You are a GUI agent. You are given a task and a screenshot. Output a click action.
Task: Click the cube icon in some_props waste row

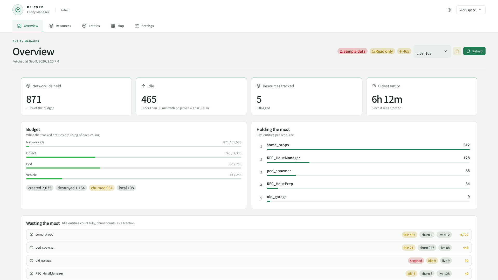(31, 234)
